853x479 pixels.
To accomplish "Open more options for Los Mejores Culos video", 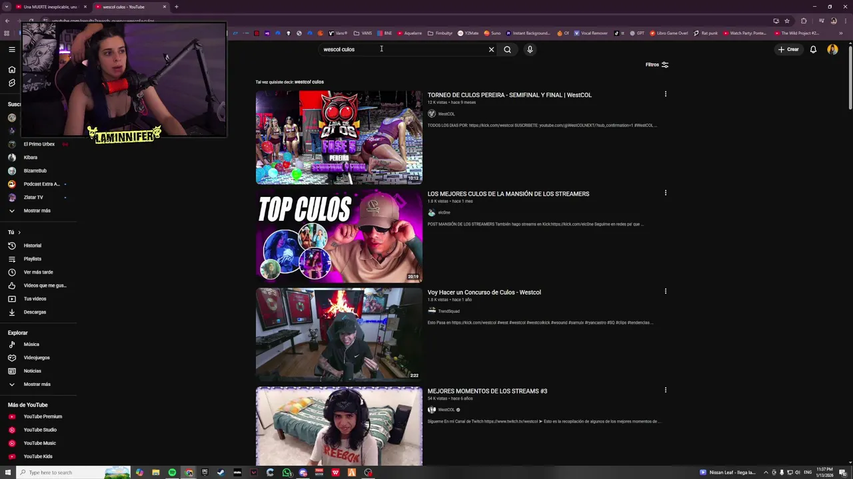I will 665,193.
